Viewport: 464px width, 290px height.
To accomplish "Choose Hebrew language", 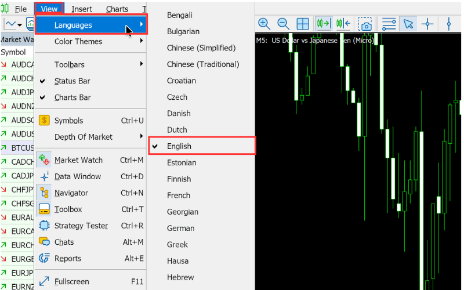I will (180, 277).
